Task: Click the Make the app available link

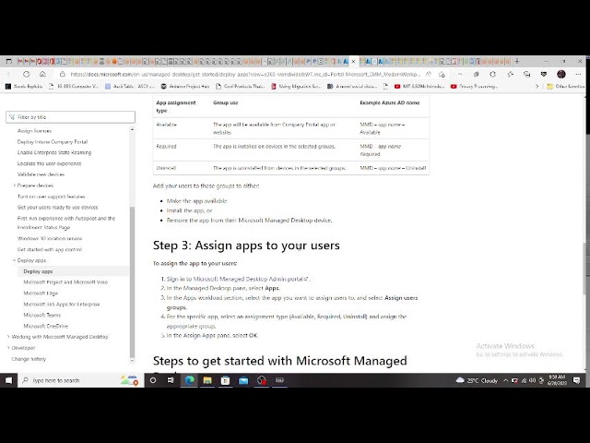Action: (196, 201)
